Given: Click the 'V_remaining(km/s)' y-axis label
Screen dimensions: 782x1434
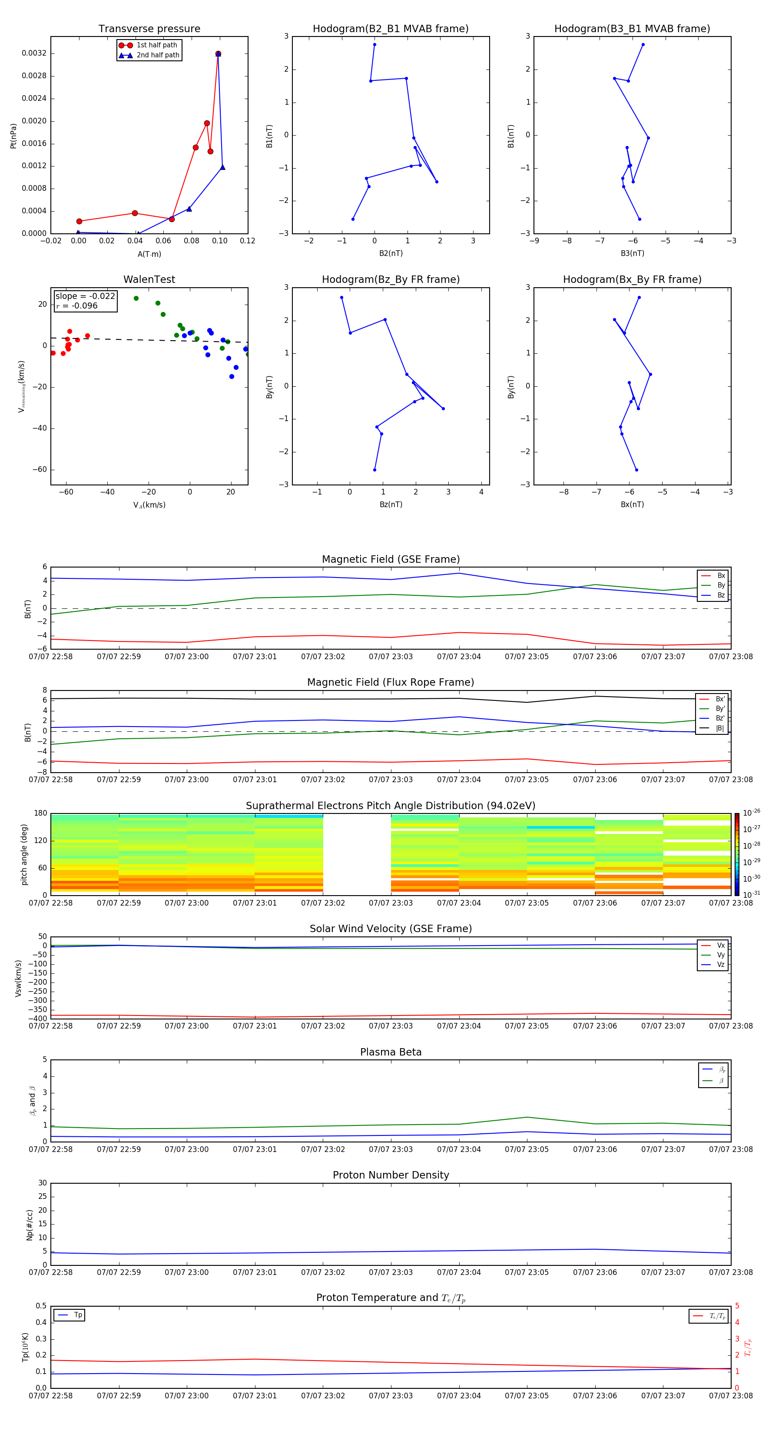Looking at the screenshot, I should 22,386.
